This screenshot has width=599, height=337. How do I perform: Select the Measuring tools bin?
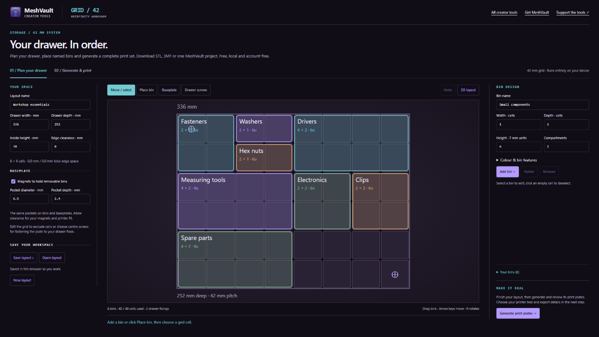click(x=235, y=201)
